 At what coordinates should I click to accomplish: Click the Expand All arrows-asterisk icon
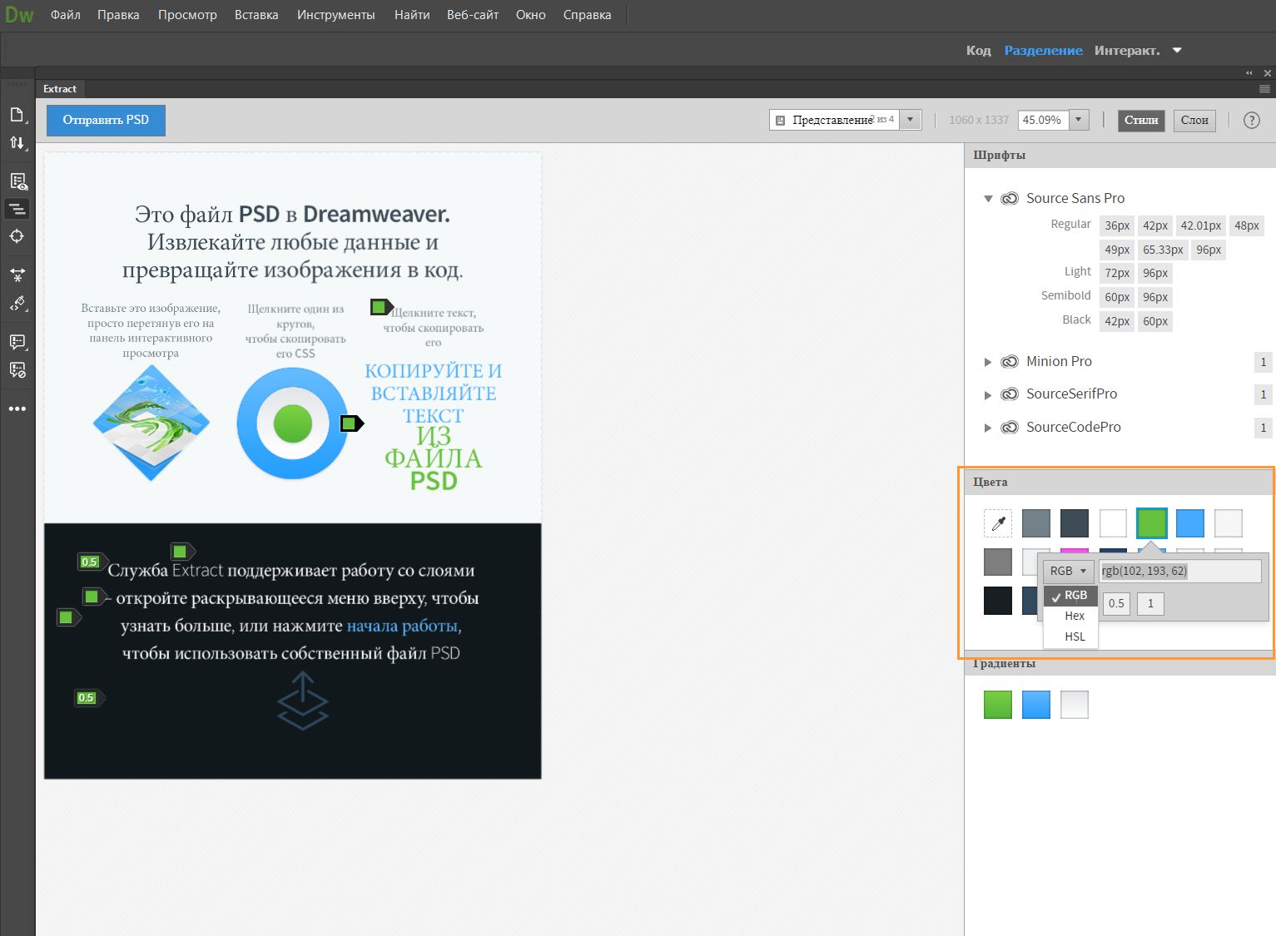(17, 275)
